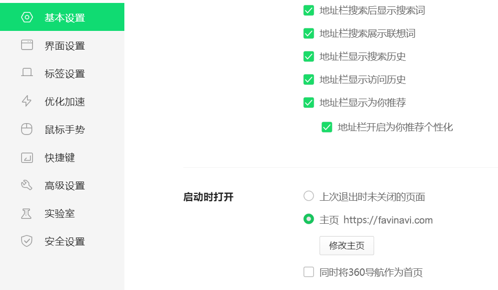
Task: Click the lightning bolt icon beside 优化加速
Action: 27,102
